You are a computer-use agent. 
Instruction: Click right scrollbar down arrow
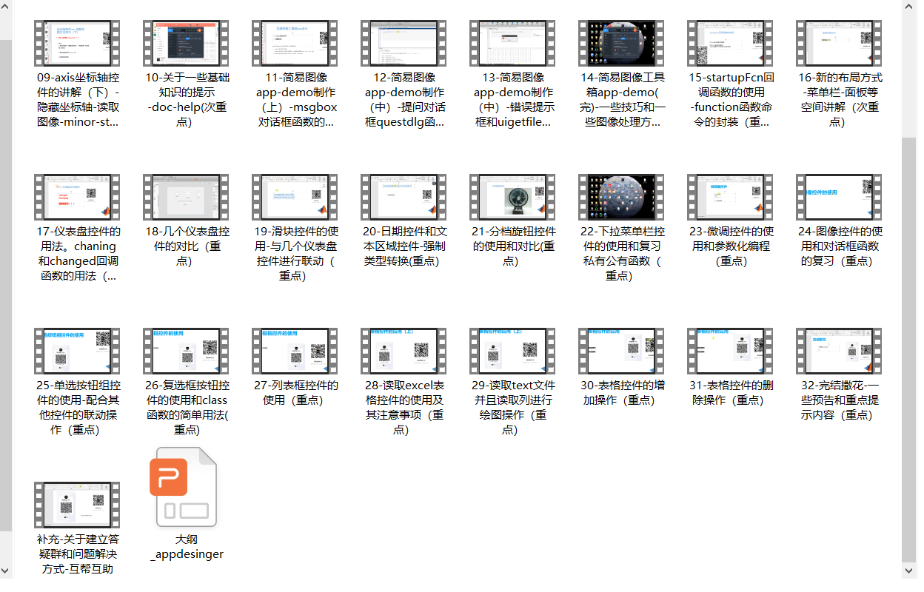click(x=909, y=571)
